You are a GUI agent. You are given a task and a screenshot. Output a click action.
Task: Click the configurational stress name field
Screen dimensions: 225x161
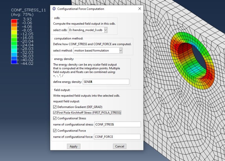[x=118, y=124]
